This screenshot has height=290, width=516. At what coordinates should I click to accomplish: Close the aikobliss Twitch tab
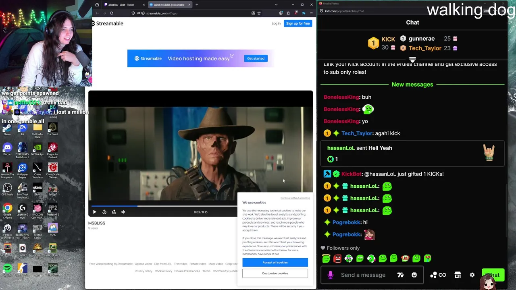point(144,5)
